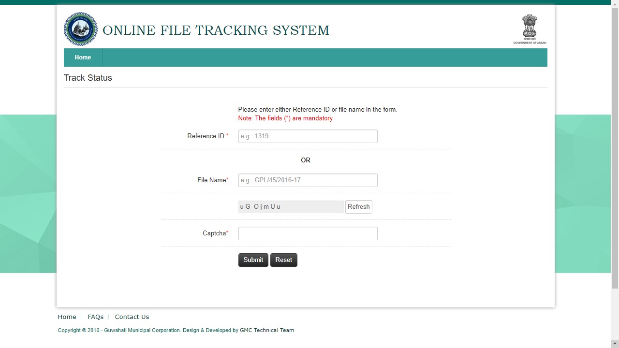Select the empty Captcha entry field
This screenshot has width=619, height=348.
tap(308, 233)
